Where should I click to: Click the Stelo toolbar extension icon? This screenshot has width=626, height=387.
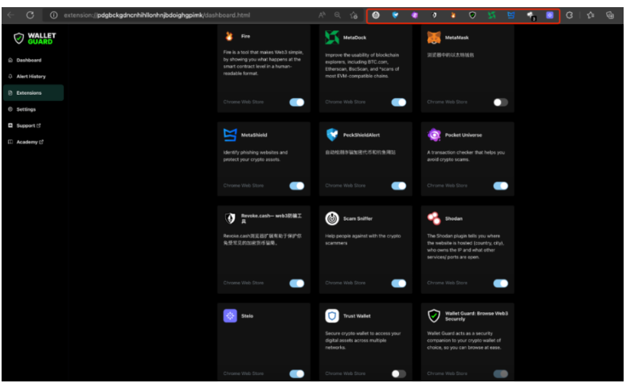point(550,15)
